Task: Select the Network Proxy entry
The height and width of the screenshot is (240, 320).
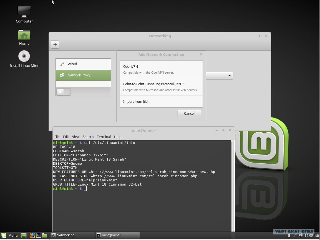Action: (x=83, y=75)
